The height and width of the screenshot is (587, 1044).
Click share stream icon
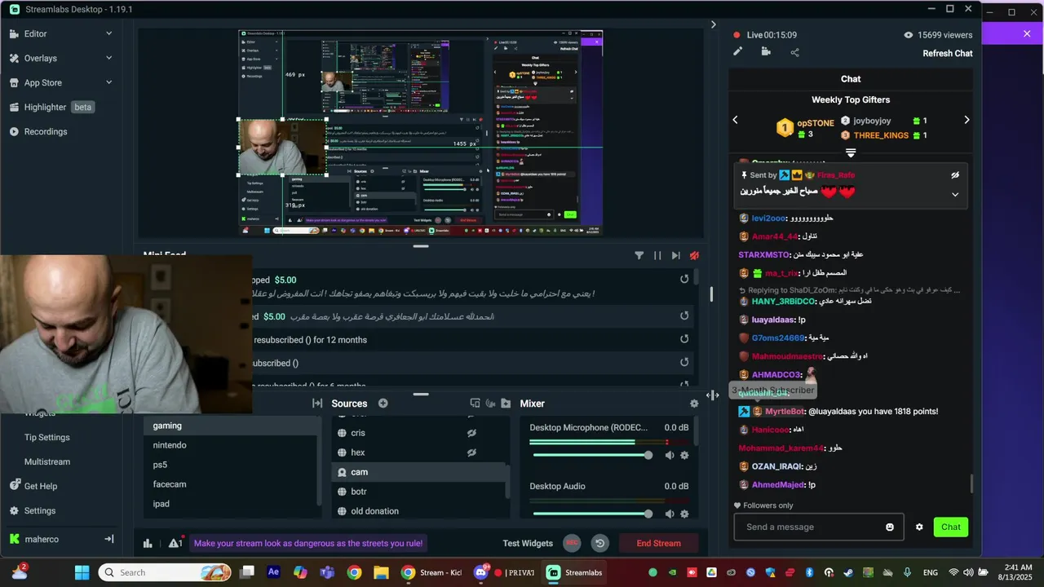(795, 52)
